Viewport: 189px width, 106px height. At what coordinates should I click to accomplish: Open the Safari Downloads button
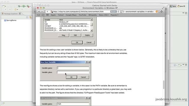[x=162, y=11]
